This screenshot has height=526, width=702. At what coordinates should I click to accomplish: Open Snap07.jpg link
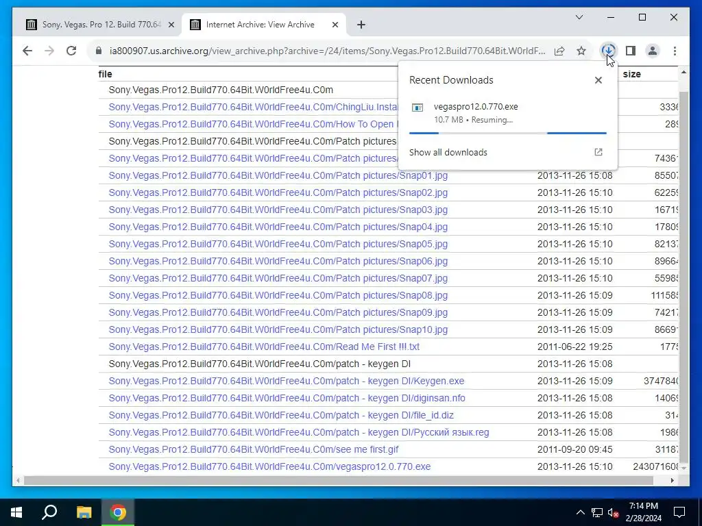click(x=278, y=278)
